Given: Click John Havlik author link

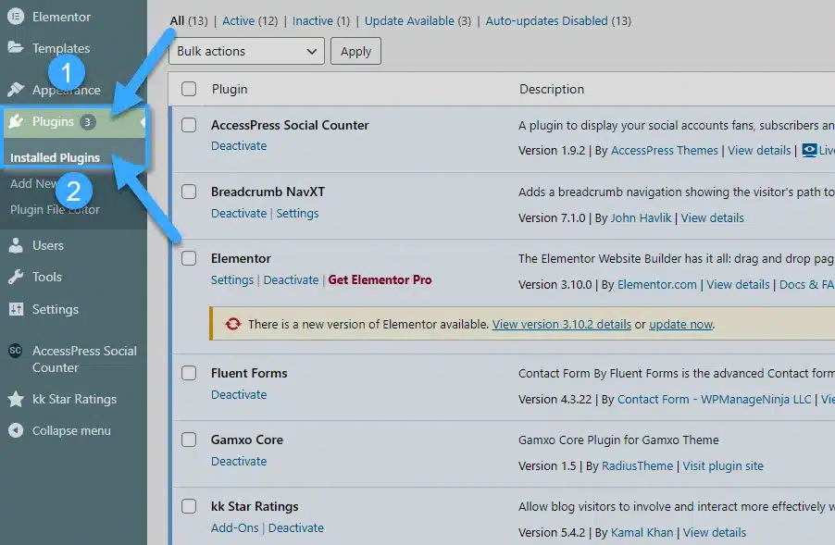Looking at the screenshot, I should (x=642, y=218).
